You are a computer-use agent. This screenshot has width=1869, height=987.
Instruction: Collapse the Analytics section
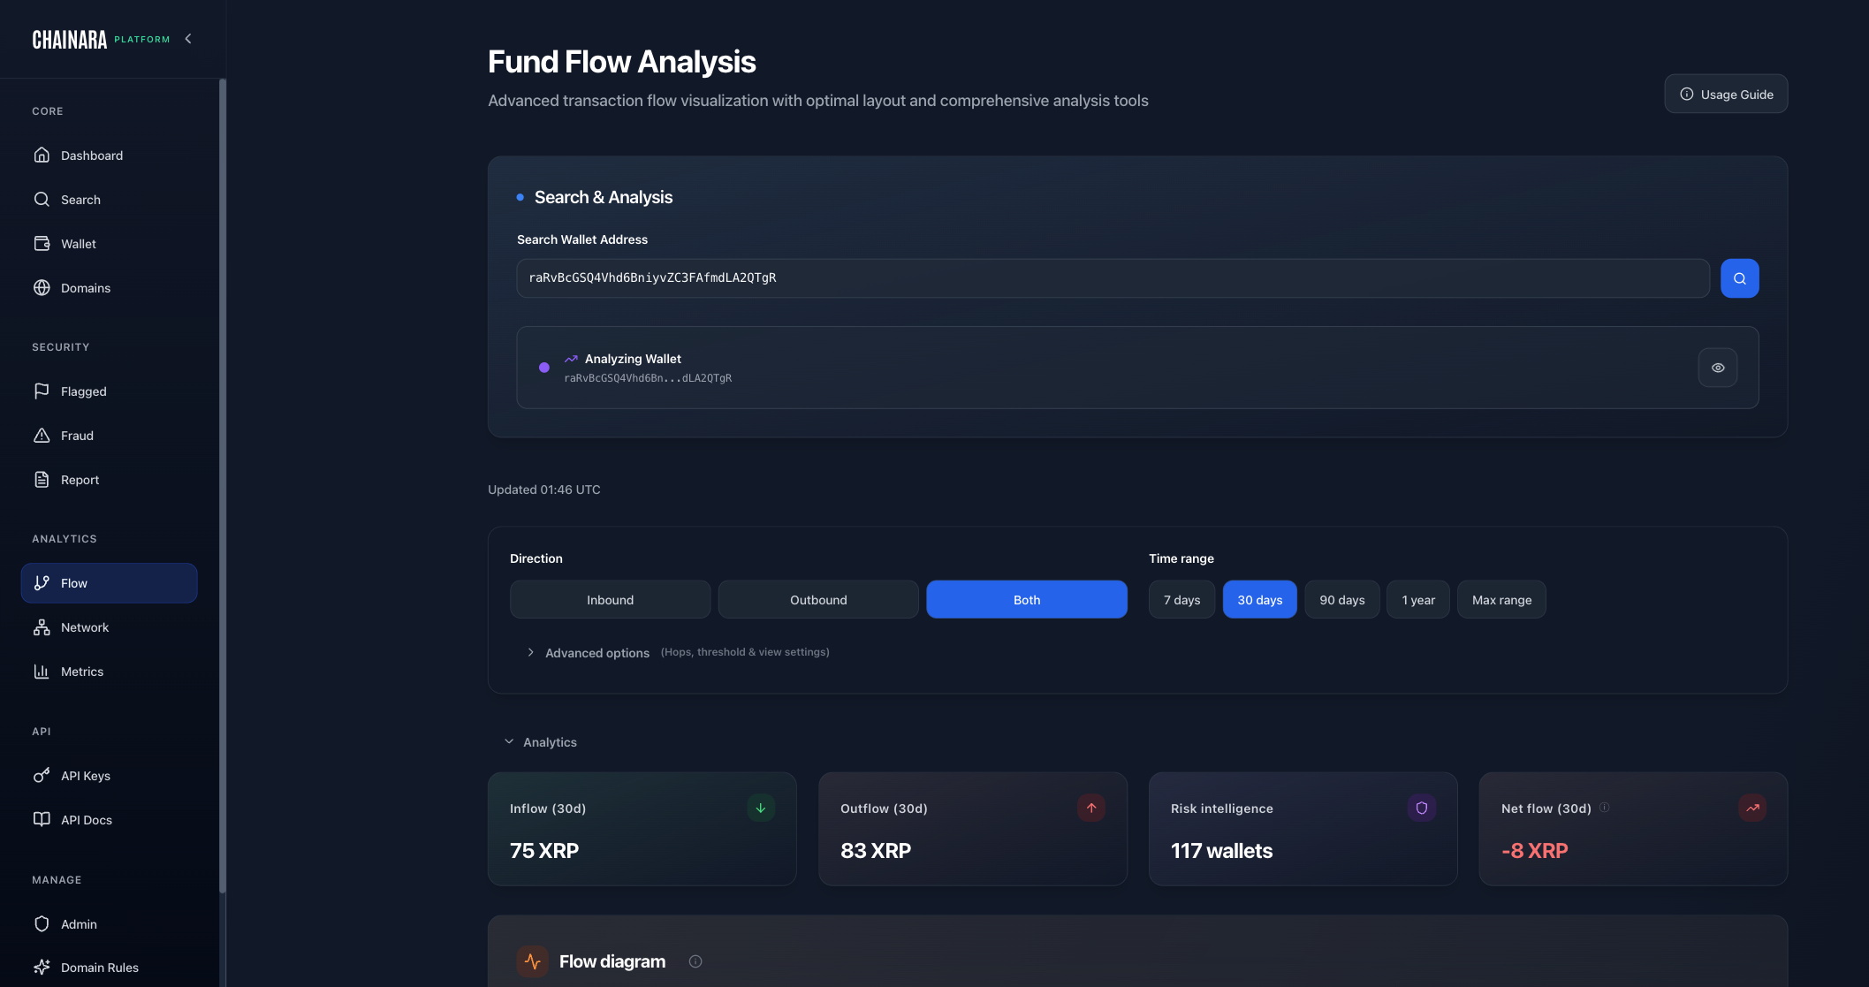(x=541, y=742)
